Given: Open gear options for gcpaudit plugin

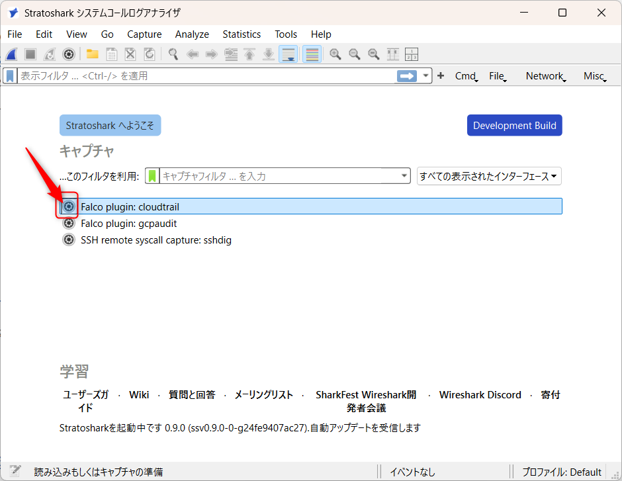Looking at the screenshot, I should [x=69, y=223].
